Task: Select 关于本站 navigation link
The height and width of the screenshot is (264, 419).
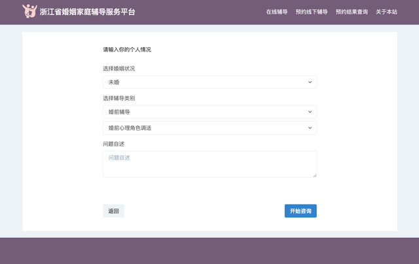Action: pyautogui.click(x=386, y=12)
